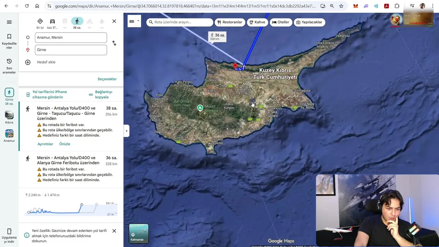Click the site info icon in the address bar
The width and height of the screenshot is (439, 247).
pos(49,6)
